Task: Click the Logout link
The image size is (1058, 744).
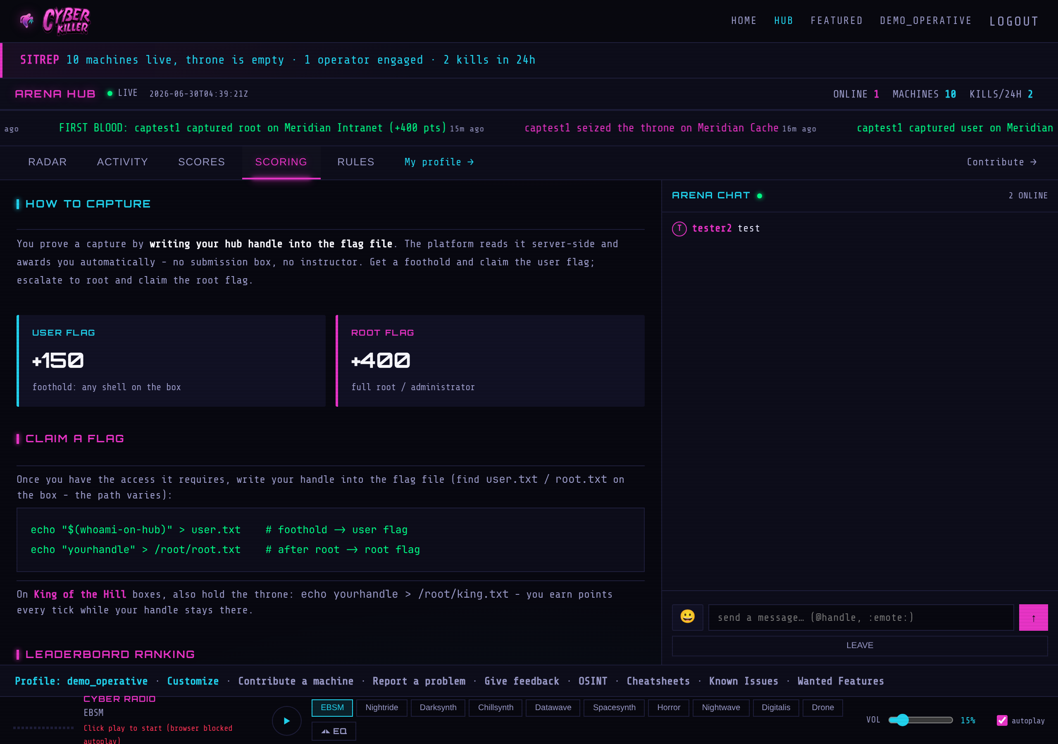Action: (1014, 21)
